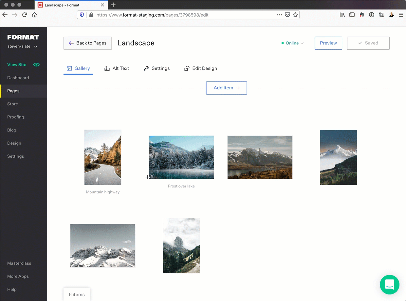
Task: Select the brown mountain and lake town thumbnail
Action: (x=260, y=157)
